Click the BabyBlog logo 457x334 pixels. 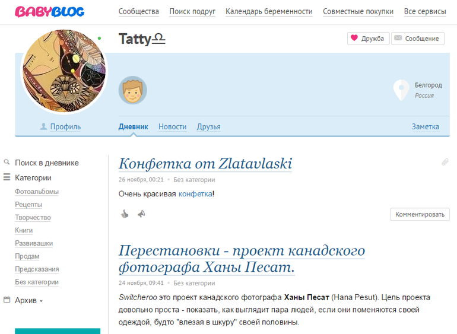(49, 12)
